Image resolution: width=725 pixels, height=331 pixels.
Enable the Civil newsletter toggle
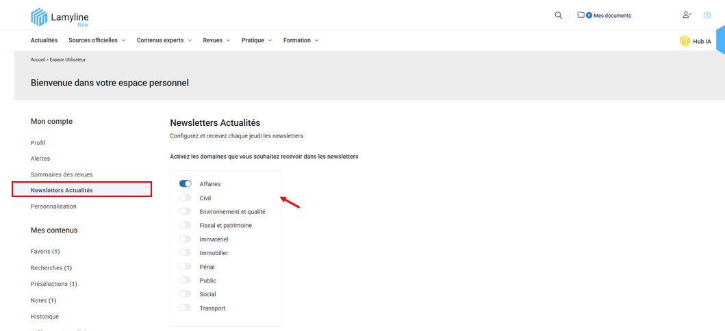pyautogui.click(x=186, y=198)
